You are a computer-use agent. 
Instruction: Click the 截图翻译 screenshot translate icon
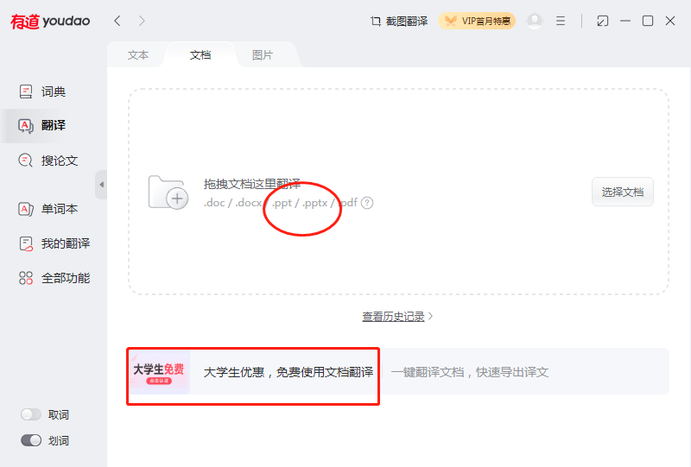coord(376,21)
